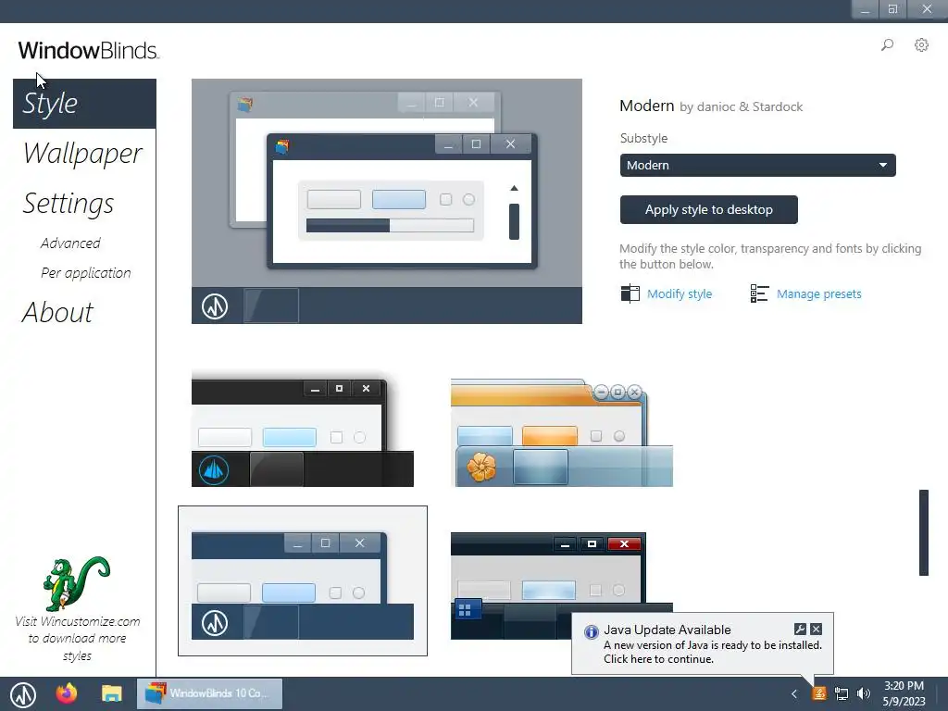Open the Advanced settings subsection

[70, 243]
